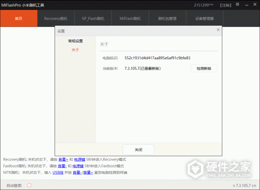Click the 音量- link in MTK刷机 line
260x190 pixels.
(77, 172)
